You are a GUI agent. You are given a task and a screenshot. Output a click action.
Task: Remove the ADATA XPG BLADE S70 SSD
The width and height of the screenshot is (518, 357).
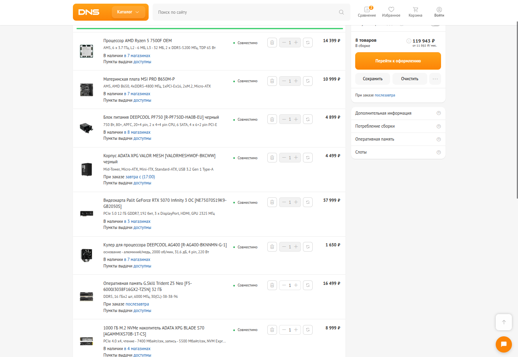[x=272, y=330]
